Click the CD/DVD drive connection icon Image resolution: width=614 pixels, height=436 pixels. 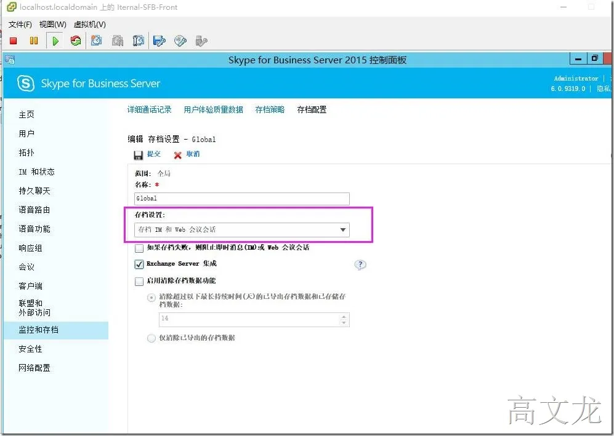click(180, 41)
